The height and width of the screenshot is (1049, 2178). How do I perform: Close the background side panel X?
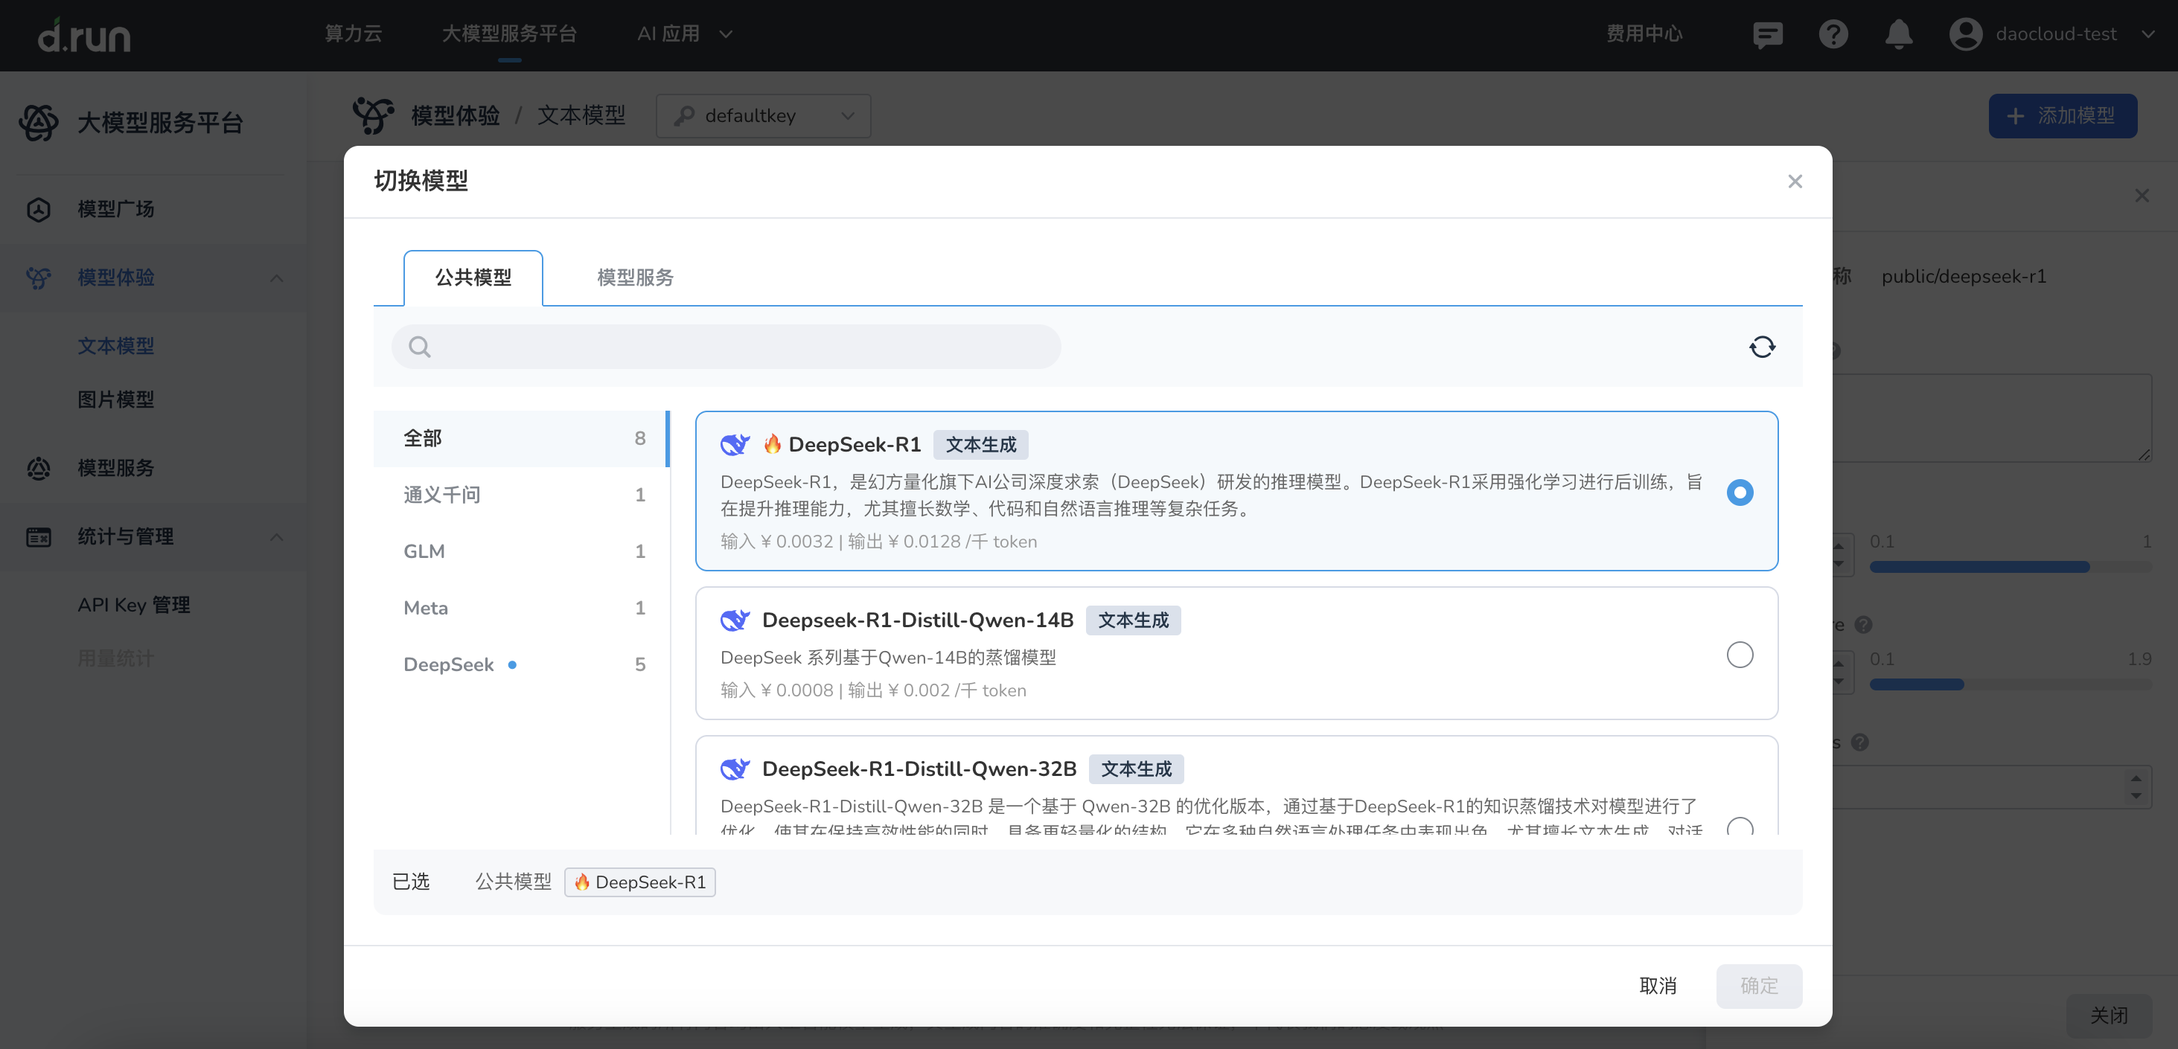[2142, 196]
